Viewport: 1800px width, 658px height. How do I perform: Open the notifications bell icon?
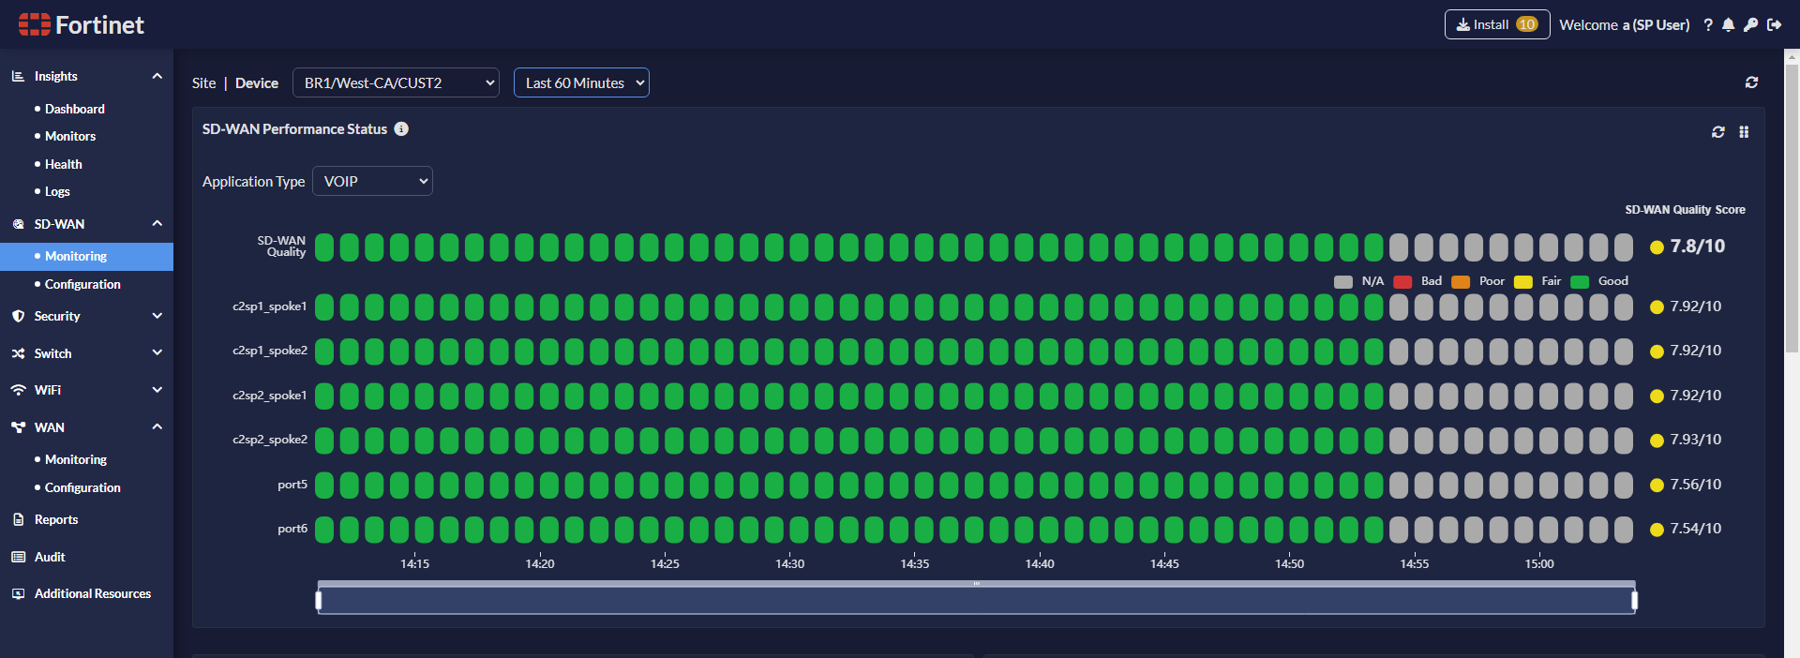point(1729,25)
